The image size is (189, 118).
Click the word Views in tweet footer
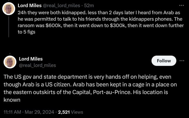click(x=77, y=112)
